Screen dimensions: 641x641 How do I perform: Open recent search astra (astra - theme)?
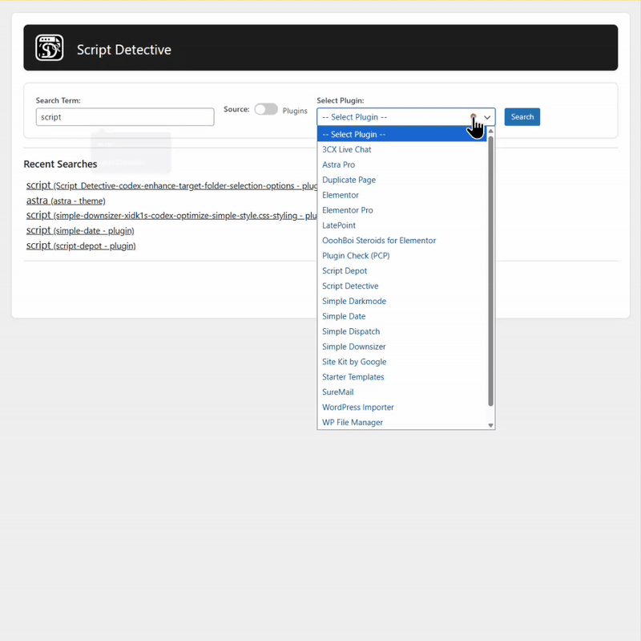(66, 201)
